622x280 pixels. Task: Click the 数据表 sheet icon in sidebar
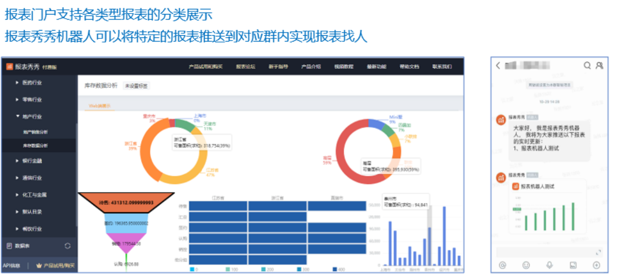[x=9, y=246]
